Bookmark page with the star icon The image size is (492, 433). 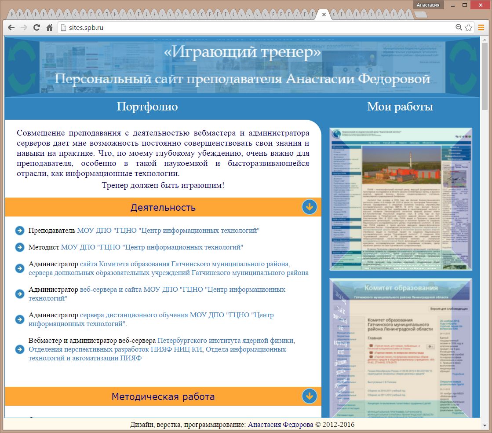tap(468, 28)
